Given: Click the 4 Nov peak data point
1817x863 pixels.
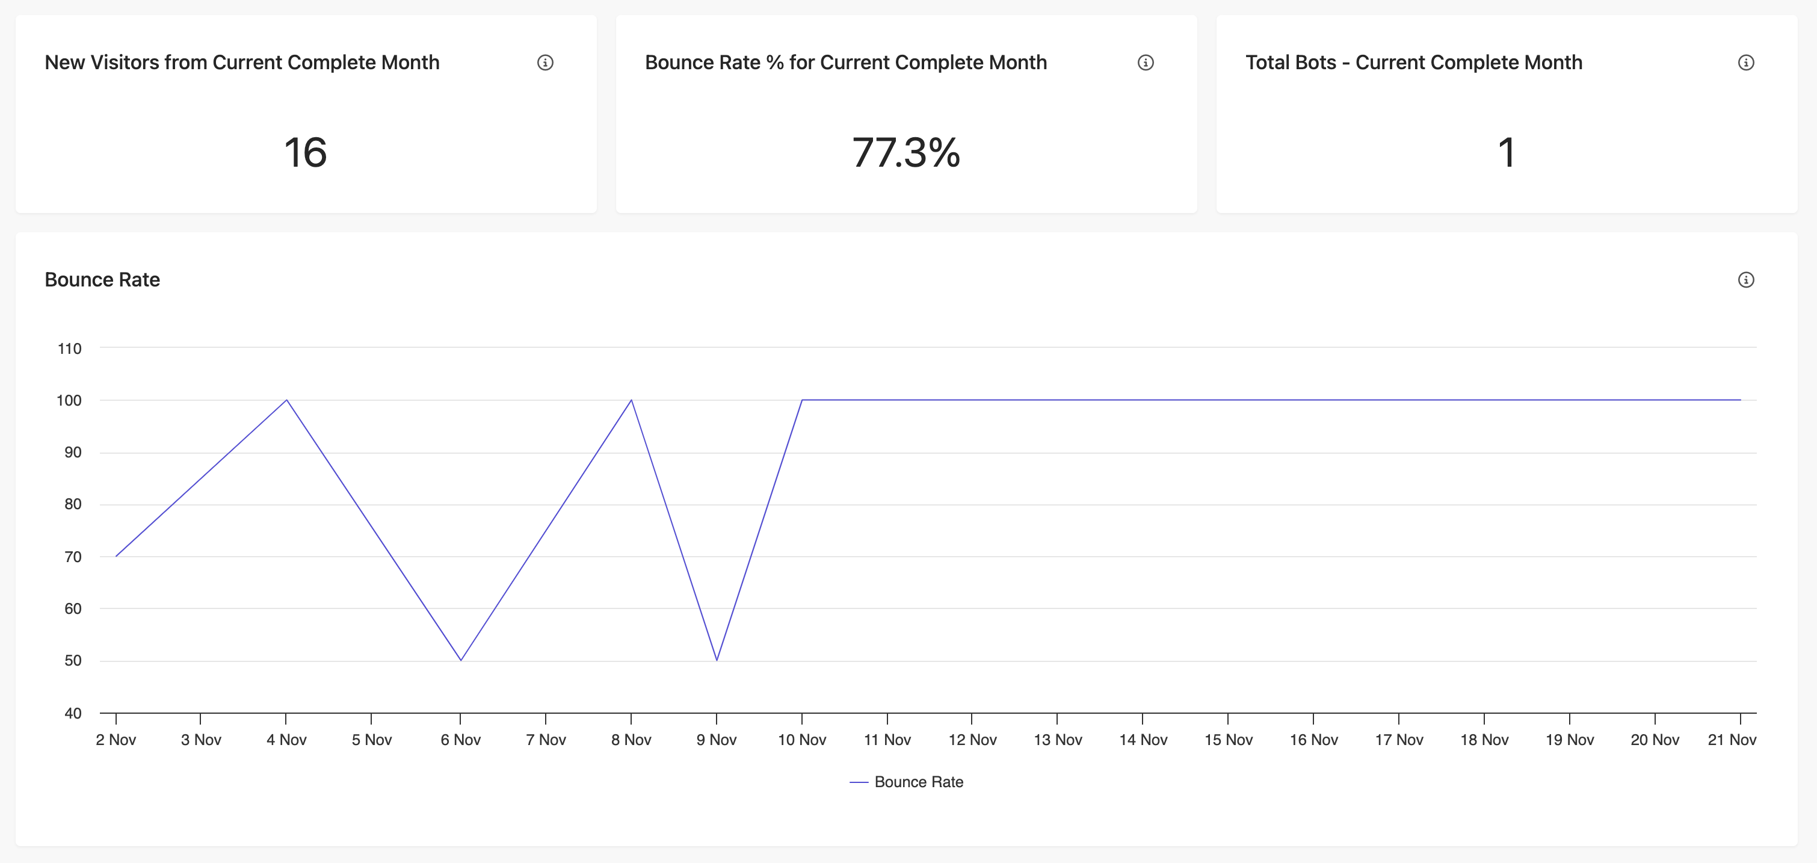Looking at the screenshot, I should coord(286,400).
